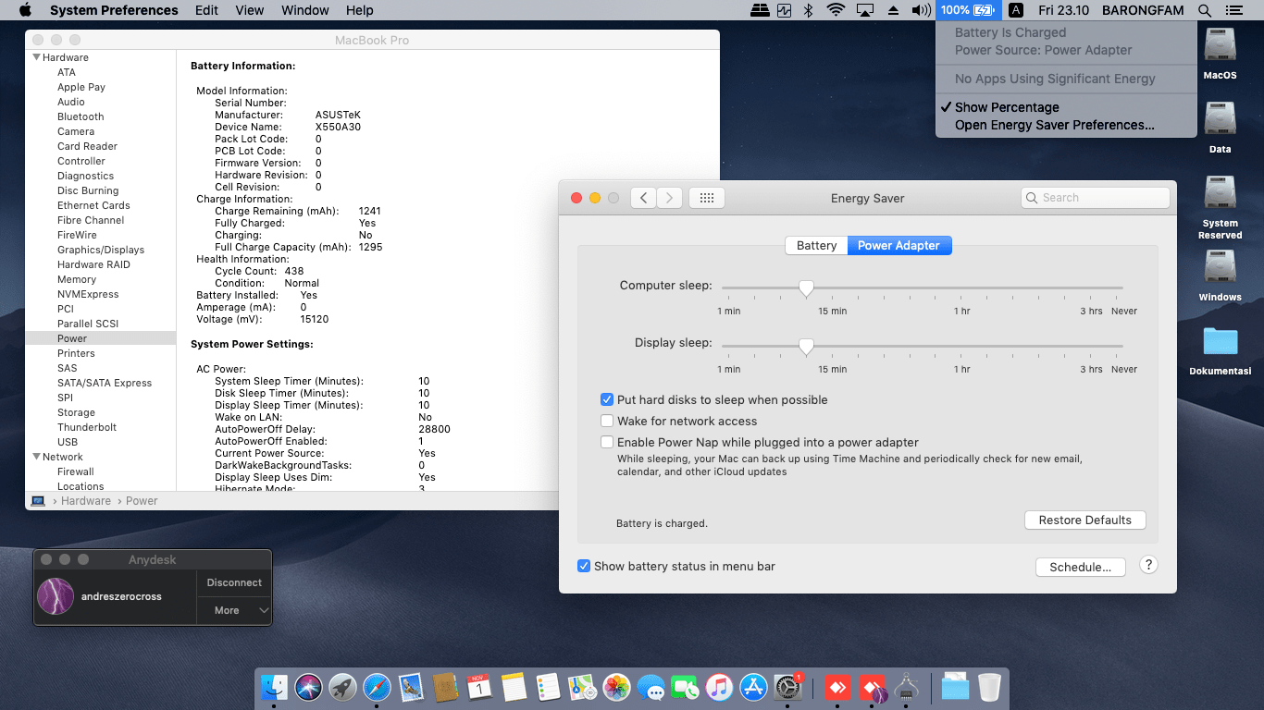The width and height of the screenshot is (1264, 710).
Task: Select Firewall under Network
Action: pos(76,471)
